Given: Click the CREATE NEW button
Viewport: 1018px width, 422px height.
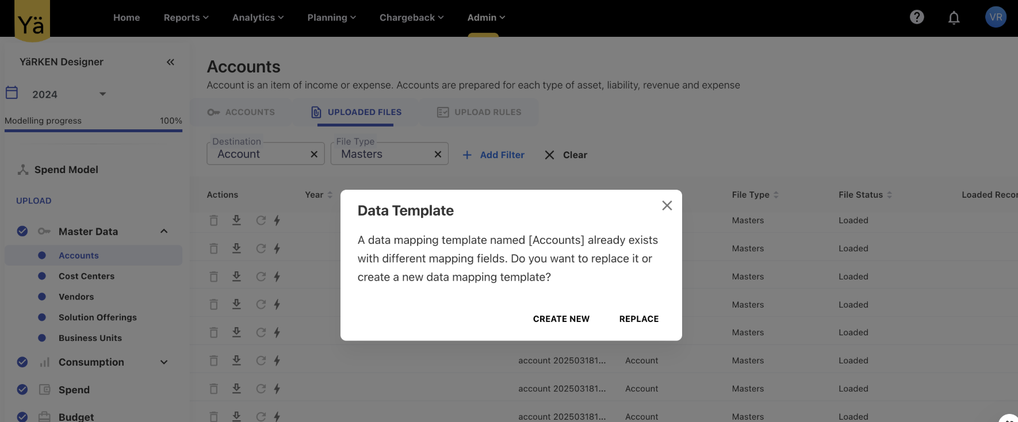Looking at the screenshot, I should pos(561,319).
